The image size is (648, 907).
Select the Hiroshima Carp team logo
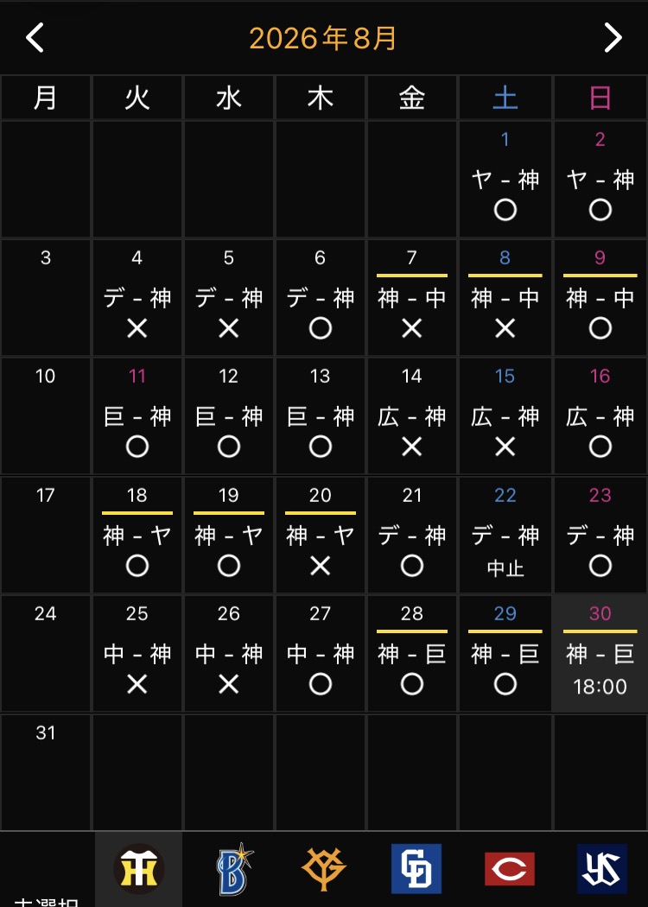click(x=509, y=869)
